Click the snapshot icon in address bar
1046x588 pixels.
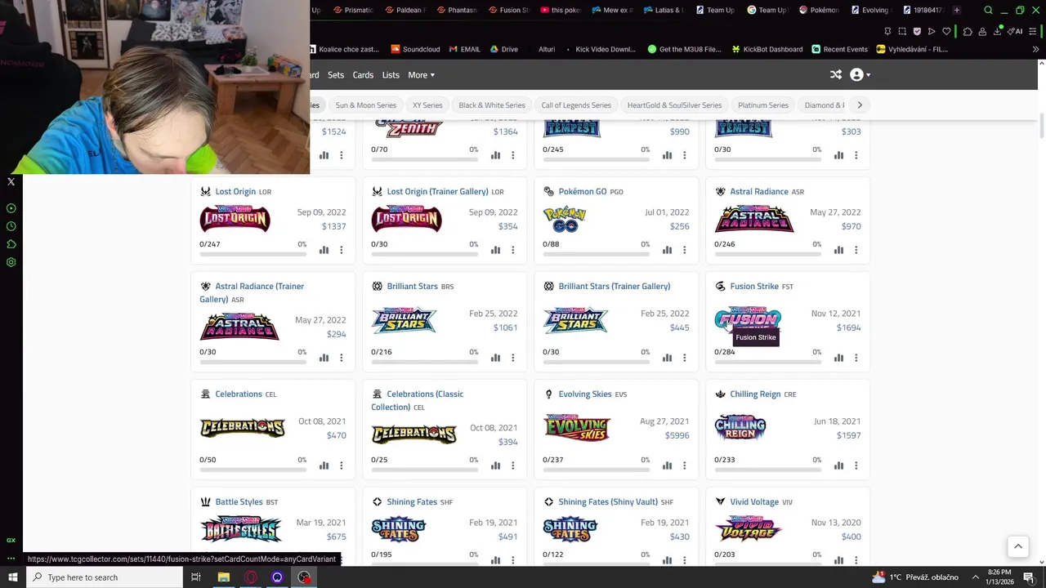902,31
